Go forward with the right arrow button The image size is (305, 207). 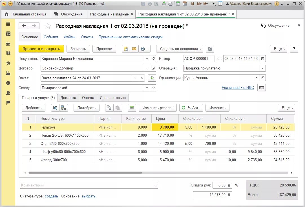coord(34,26)
